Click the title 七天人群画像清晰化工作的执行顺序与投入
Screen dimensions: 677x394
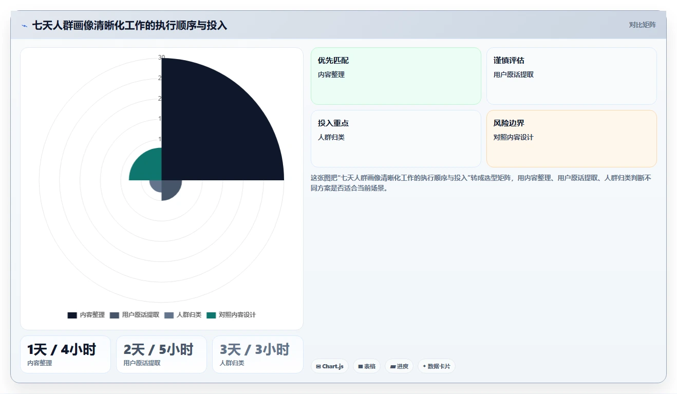tap(129, 25)
